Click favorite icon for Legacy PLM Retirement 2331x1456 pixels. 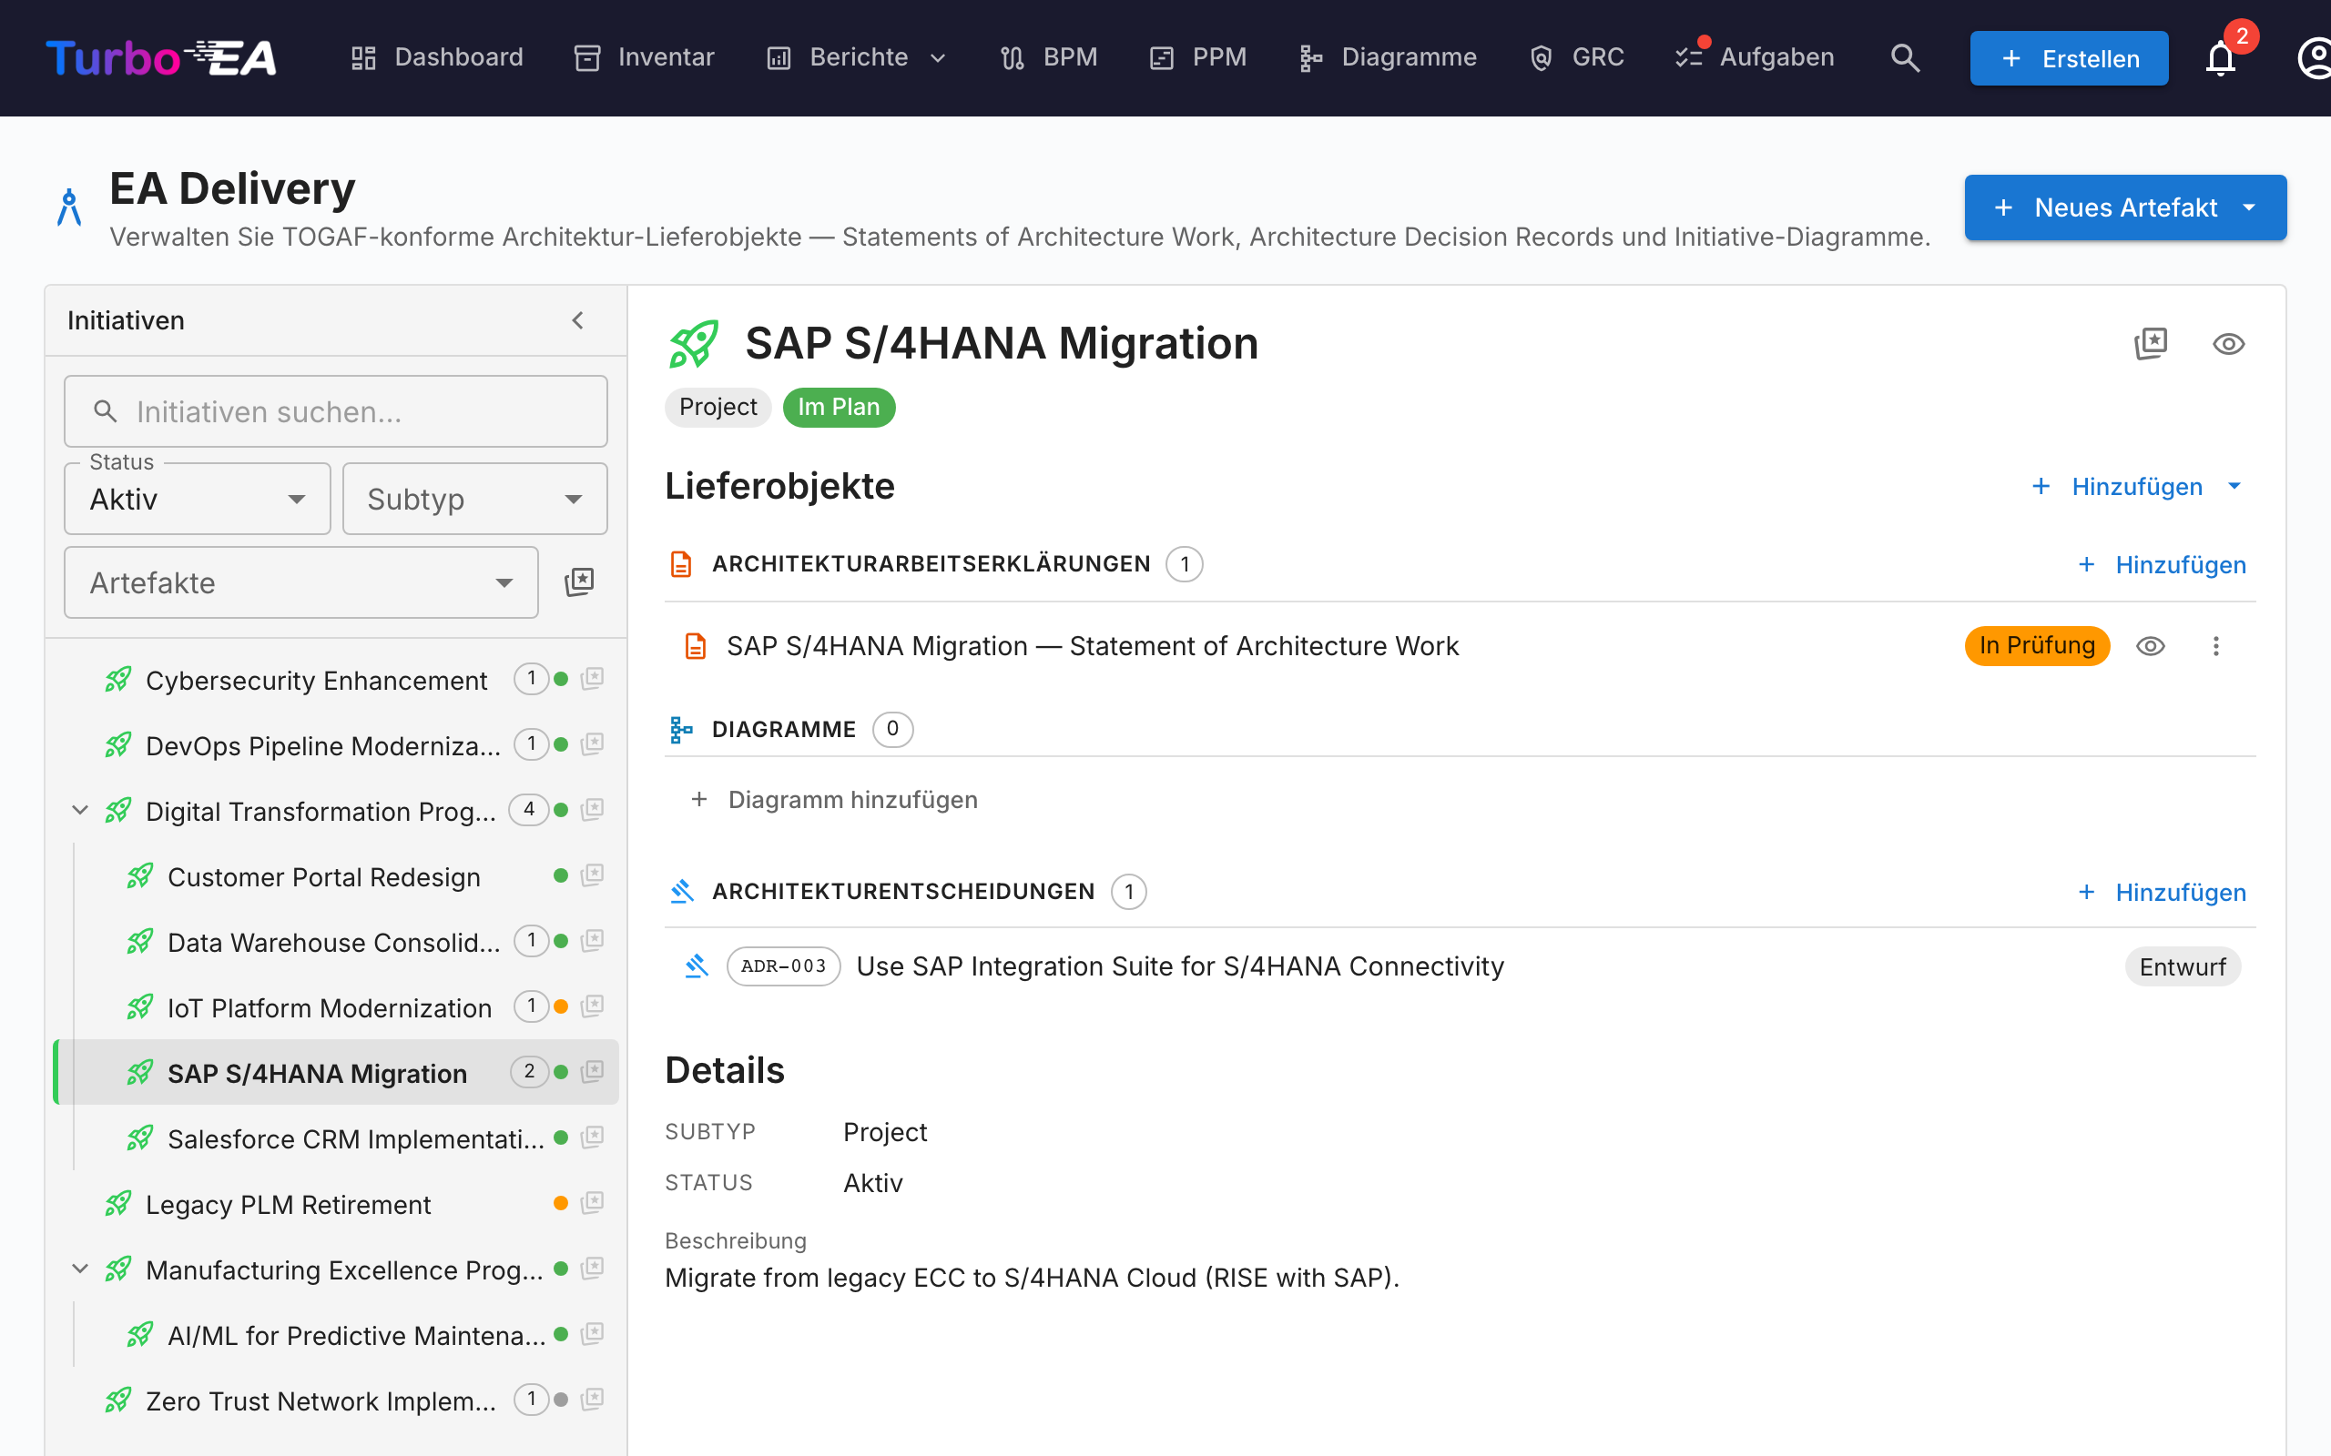[593, 1203]
